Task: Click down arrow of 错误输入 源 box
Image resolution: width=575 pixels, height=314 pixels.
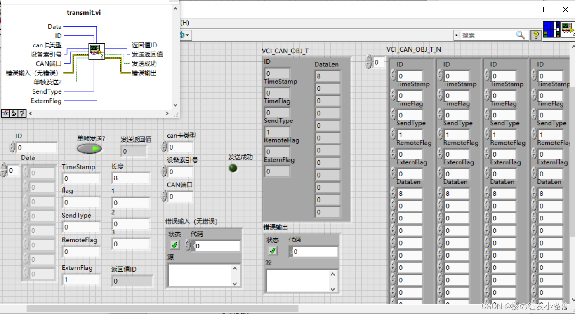Action: [235, 283]
